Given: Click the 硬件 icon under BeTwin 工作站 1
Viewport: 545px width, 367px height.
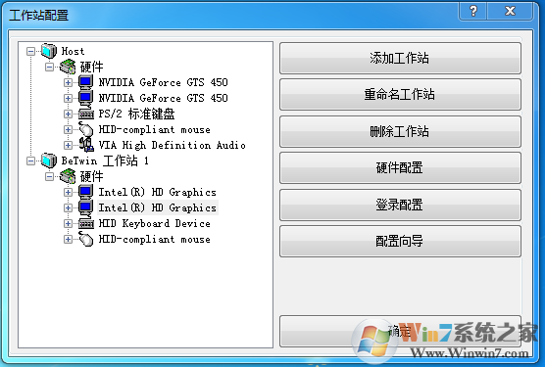Looking at the screenshot, I should [x=68, y=176].
